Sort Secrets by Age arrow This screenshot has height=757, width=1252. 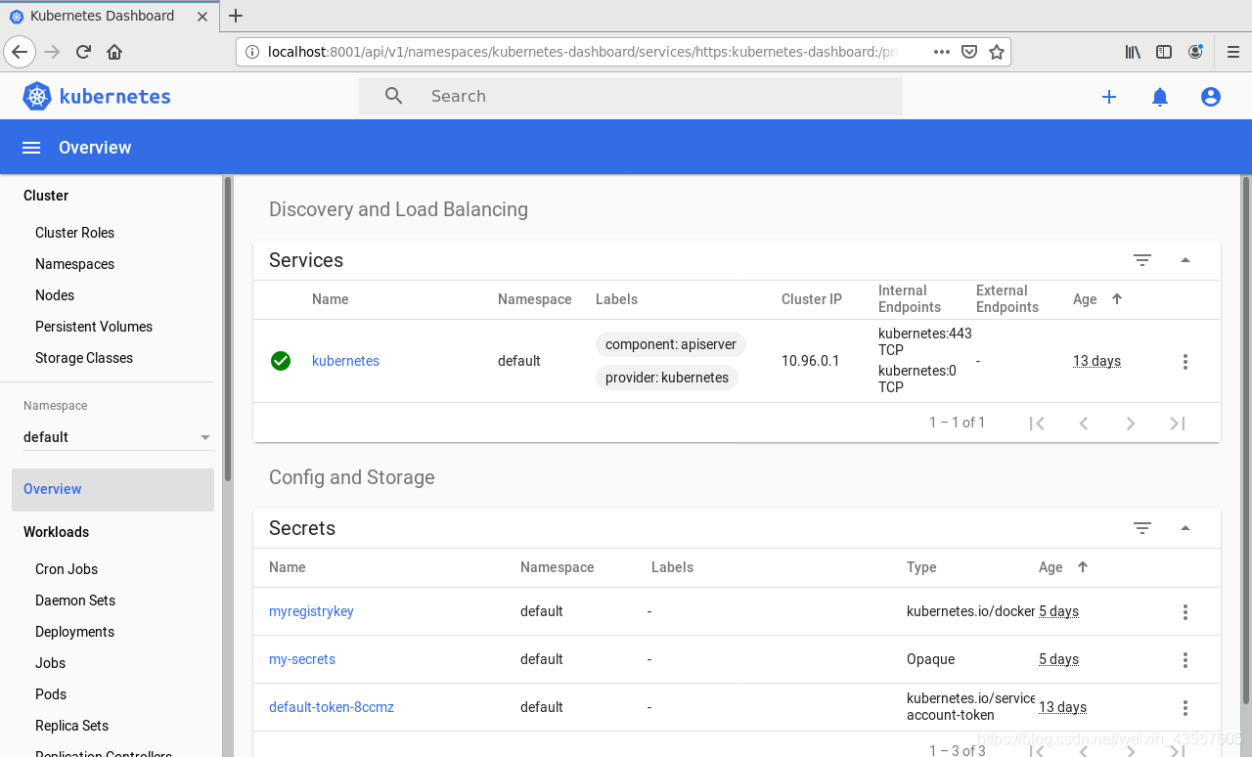(1083, 567)
